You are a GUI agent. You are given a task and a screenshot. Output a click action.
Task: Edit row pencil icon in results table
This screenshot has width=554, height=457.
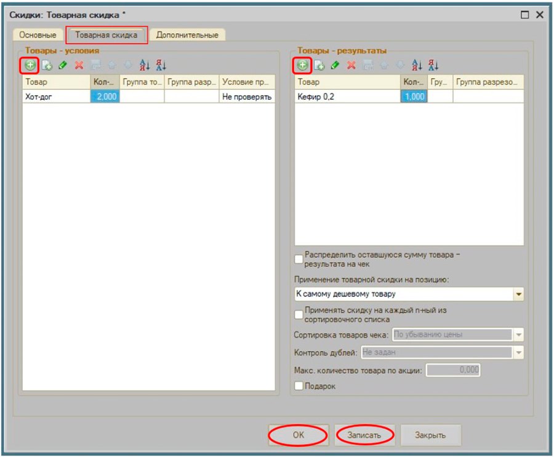coord(335,65)
